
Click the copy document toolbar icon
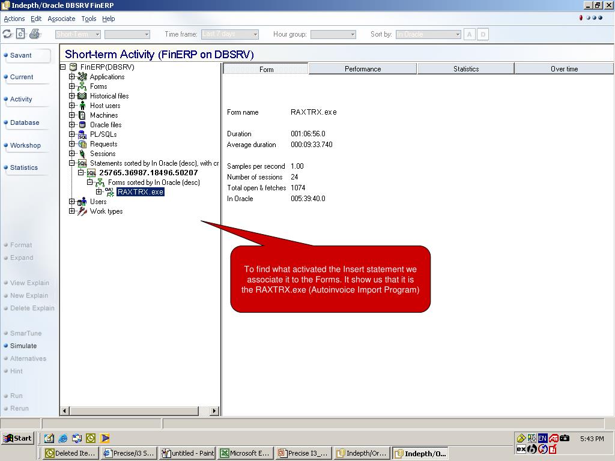pyautogui.click(x=20, y=34)
